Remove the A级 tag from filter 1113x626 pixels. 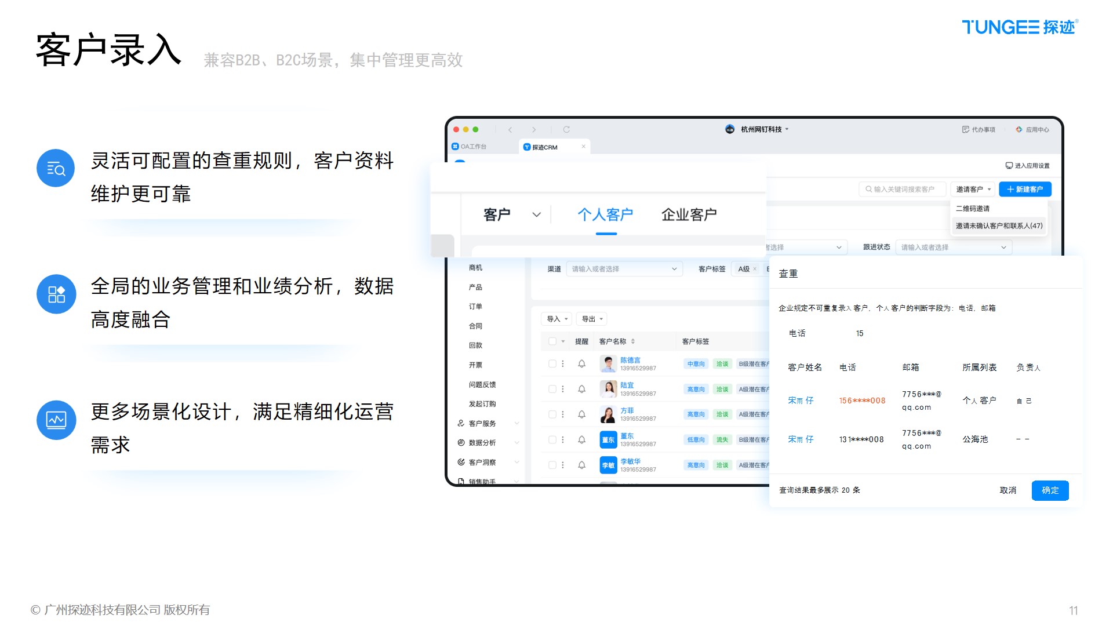coord(755,269)
